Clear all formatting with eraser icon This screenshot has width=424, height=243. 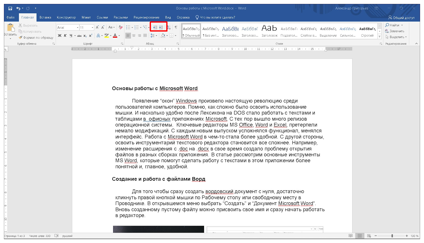[x=121, y=27]
